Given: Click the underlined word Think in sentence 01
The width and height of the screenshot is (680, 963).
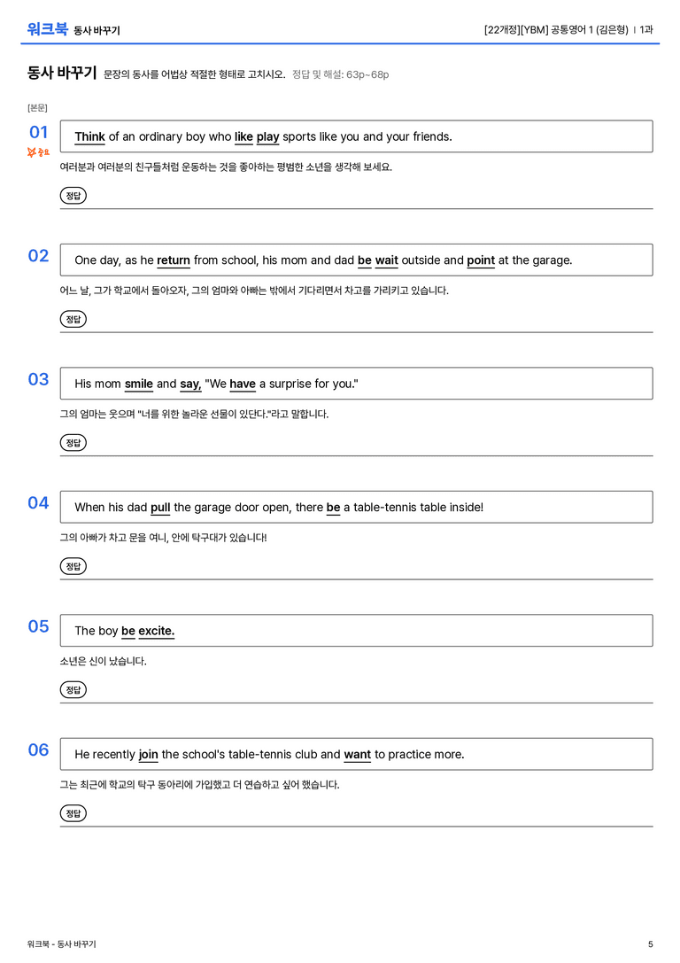Looking at the screenshot, I should (x=89, y=137).
